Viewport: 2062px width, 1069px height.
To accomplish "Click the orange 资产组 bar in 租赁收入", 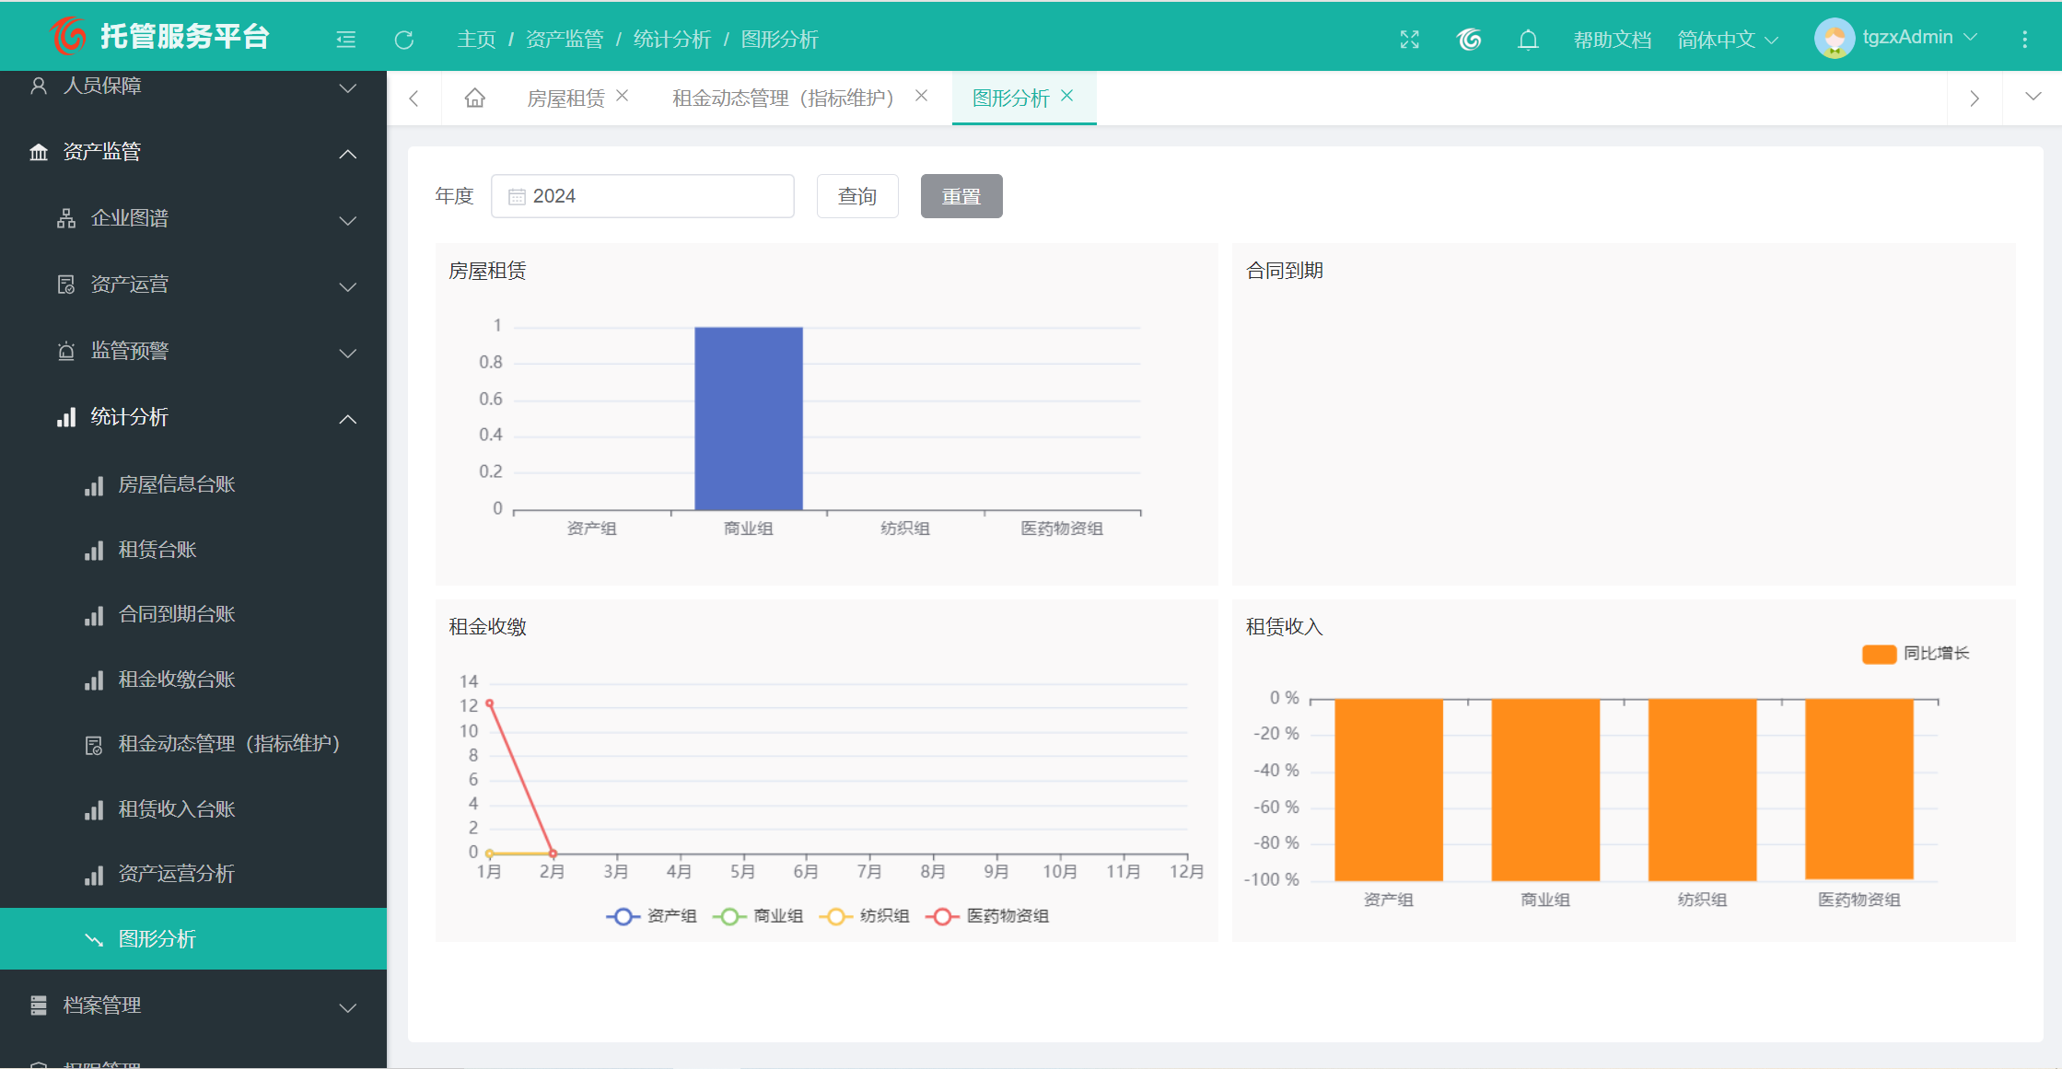I will point(1389,789).
